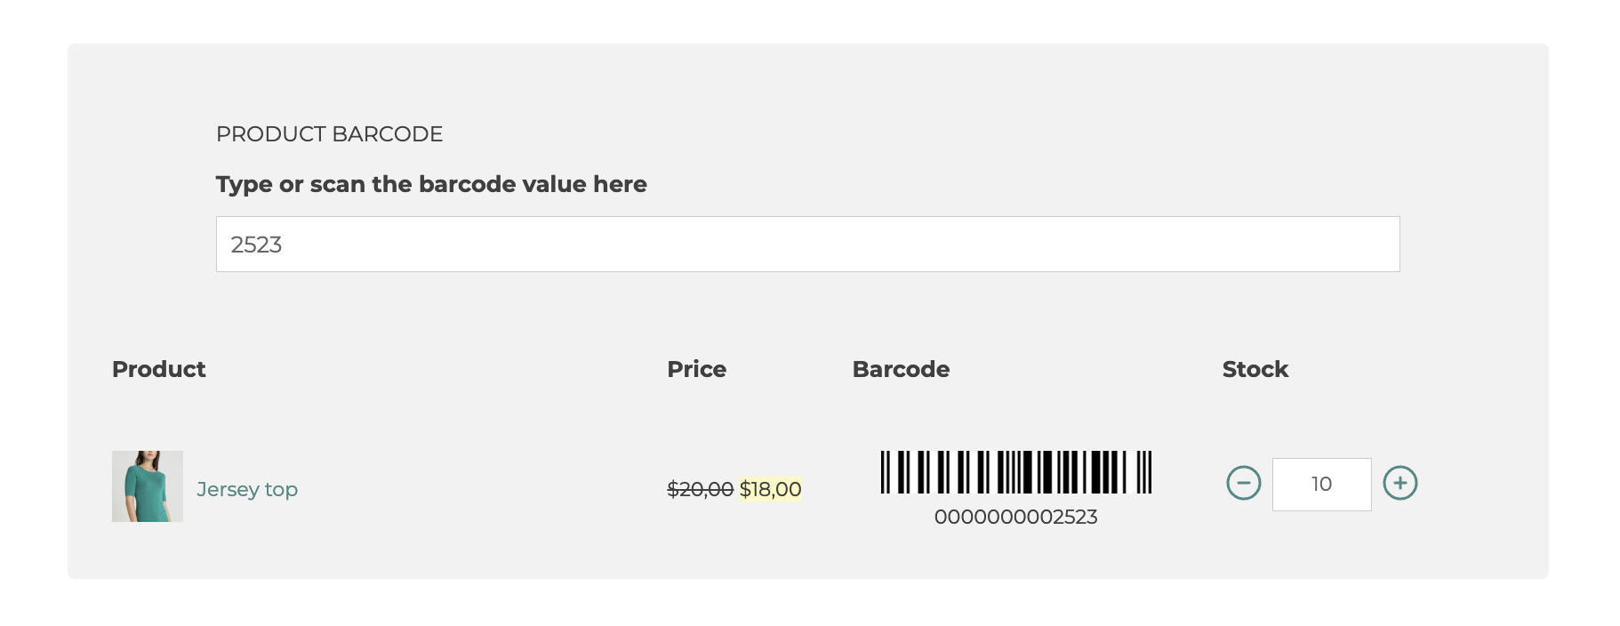The height and width of the screenshot is (626, 1620).
Task: Click the empty right end of the barcode field
Action: point(1334,245)
